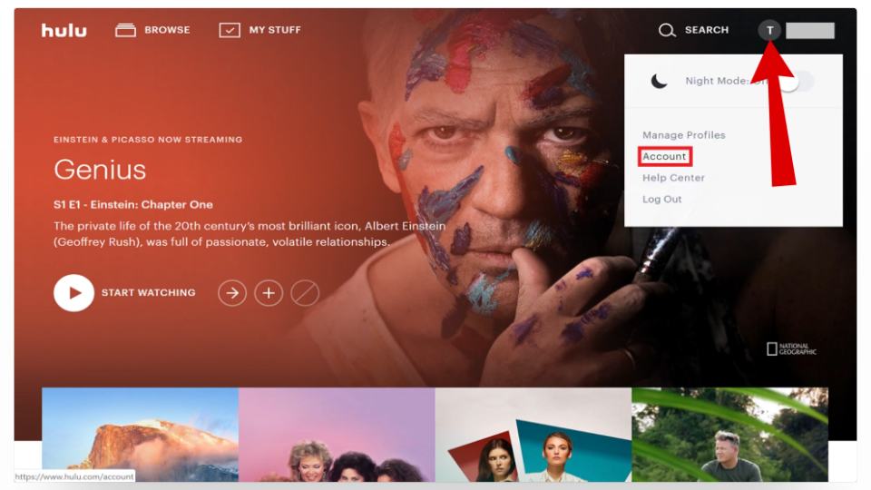Select Manage Profiles
This screenshot has width=871, height=490.
click(684, 135)
